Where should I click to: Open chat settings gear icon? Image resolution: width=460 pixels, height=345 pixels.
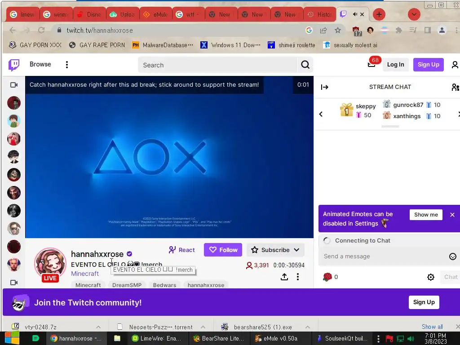[x=431, y=277]
